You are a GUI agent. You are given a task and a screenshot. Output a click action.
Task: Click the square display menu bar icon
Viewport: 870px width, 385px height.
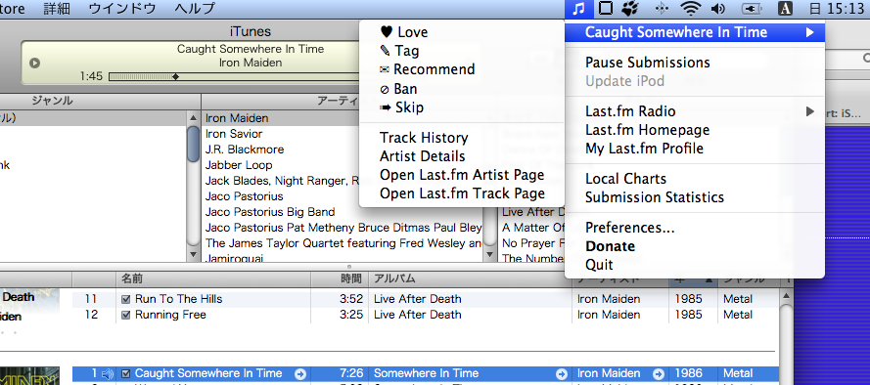pos(607,9)
